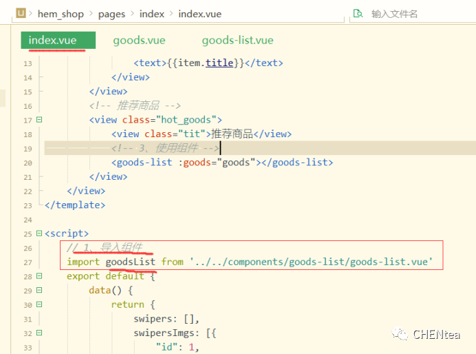Place cursor on goodsList in the import statement
Image resolution: width=476 pixels, height=354 pixels.
(130, 262)
